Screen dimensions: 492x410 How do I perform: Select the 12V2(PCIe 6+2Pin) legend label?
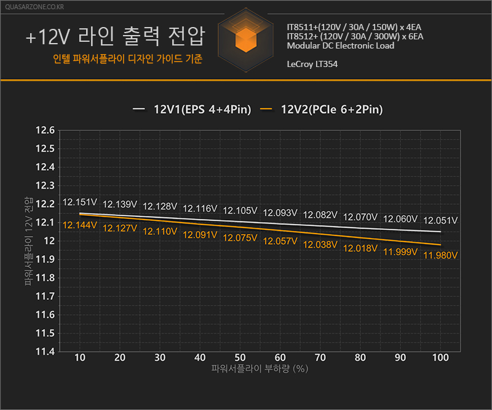(x=331, y=109)
